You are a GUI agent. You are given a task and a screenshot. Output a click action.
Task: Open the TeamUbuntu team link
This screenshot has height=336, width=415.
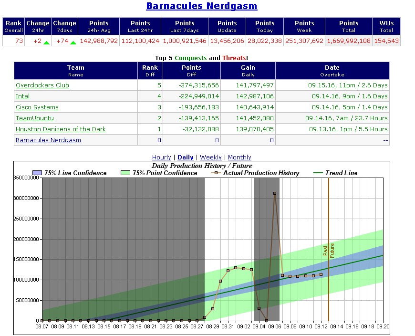point(35,118)
